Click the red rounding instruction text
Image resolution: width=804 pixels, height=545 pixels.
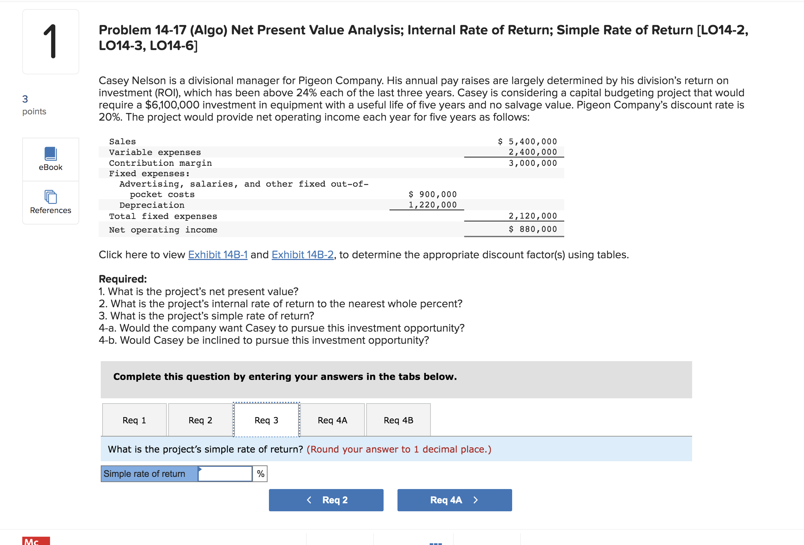pyautogui.click(x=399, y=449)
